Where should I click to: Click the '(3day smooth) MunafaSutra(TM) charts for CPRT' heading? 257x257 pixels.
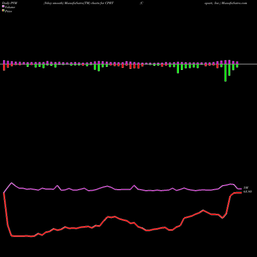(x=79, y=3)
